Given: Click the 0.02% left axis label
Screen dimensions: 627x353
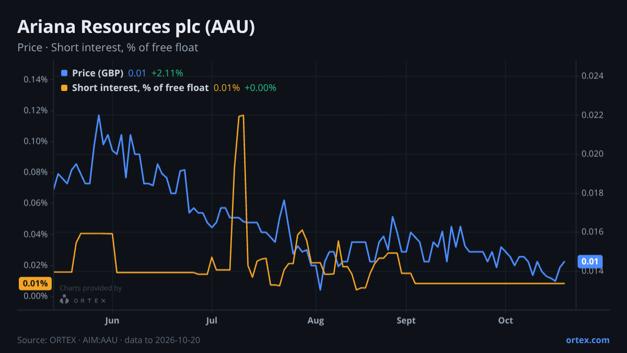Looking at the screenshot, I should (x=36, y=265).
